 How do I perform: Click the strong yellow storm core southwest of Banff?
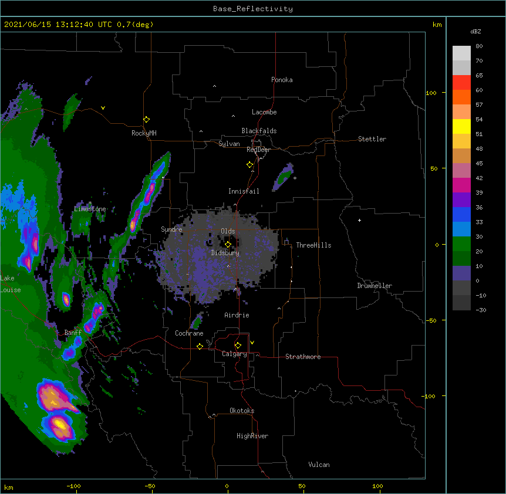(x=60, y=425)
